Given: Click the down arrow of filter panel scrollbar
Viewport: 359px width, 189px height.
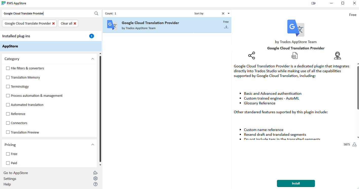Looking at the screenshot, I should 100,165.
